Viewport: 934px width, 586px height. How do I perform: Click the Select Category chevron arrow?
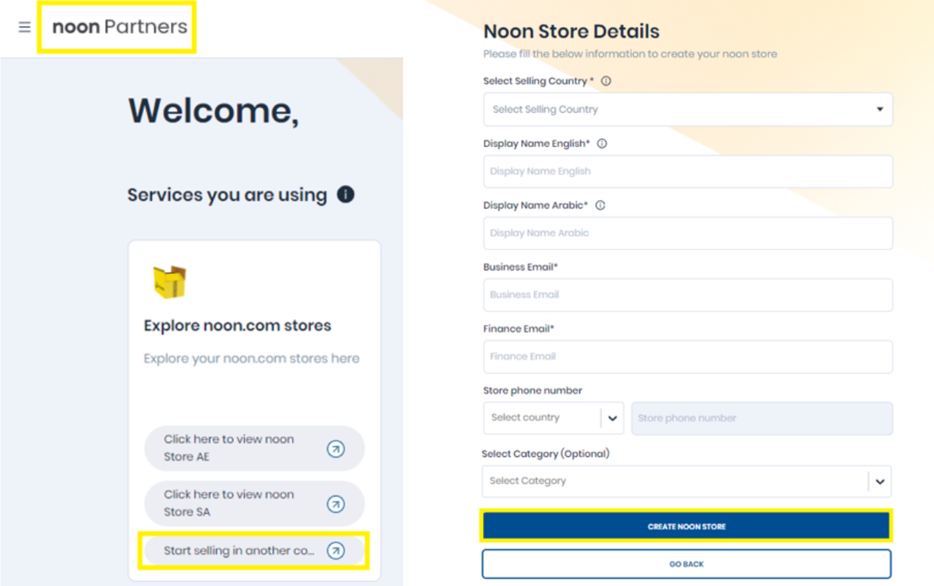pyautogui.click(x=880, y=482)
